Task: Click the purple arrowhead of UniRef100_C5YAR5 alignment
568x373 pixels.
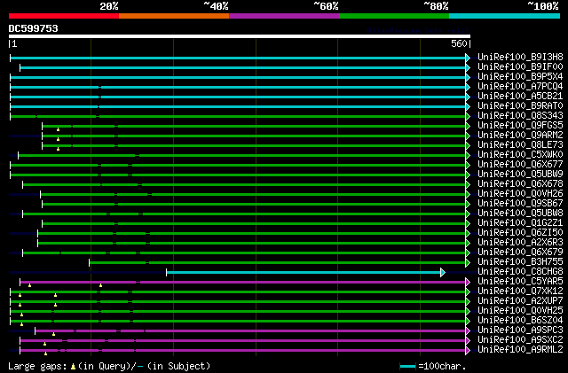Action: (468, 282)
